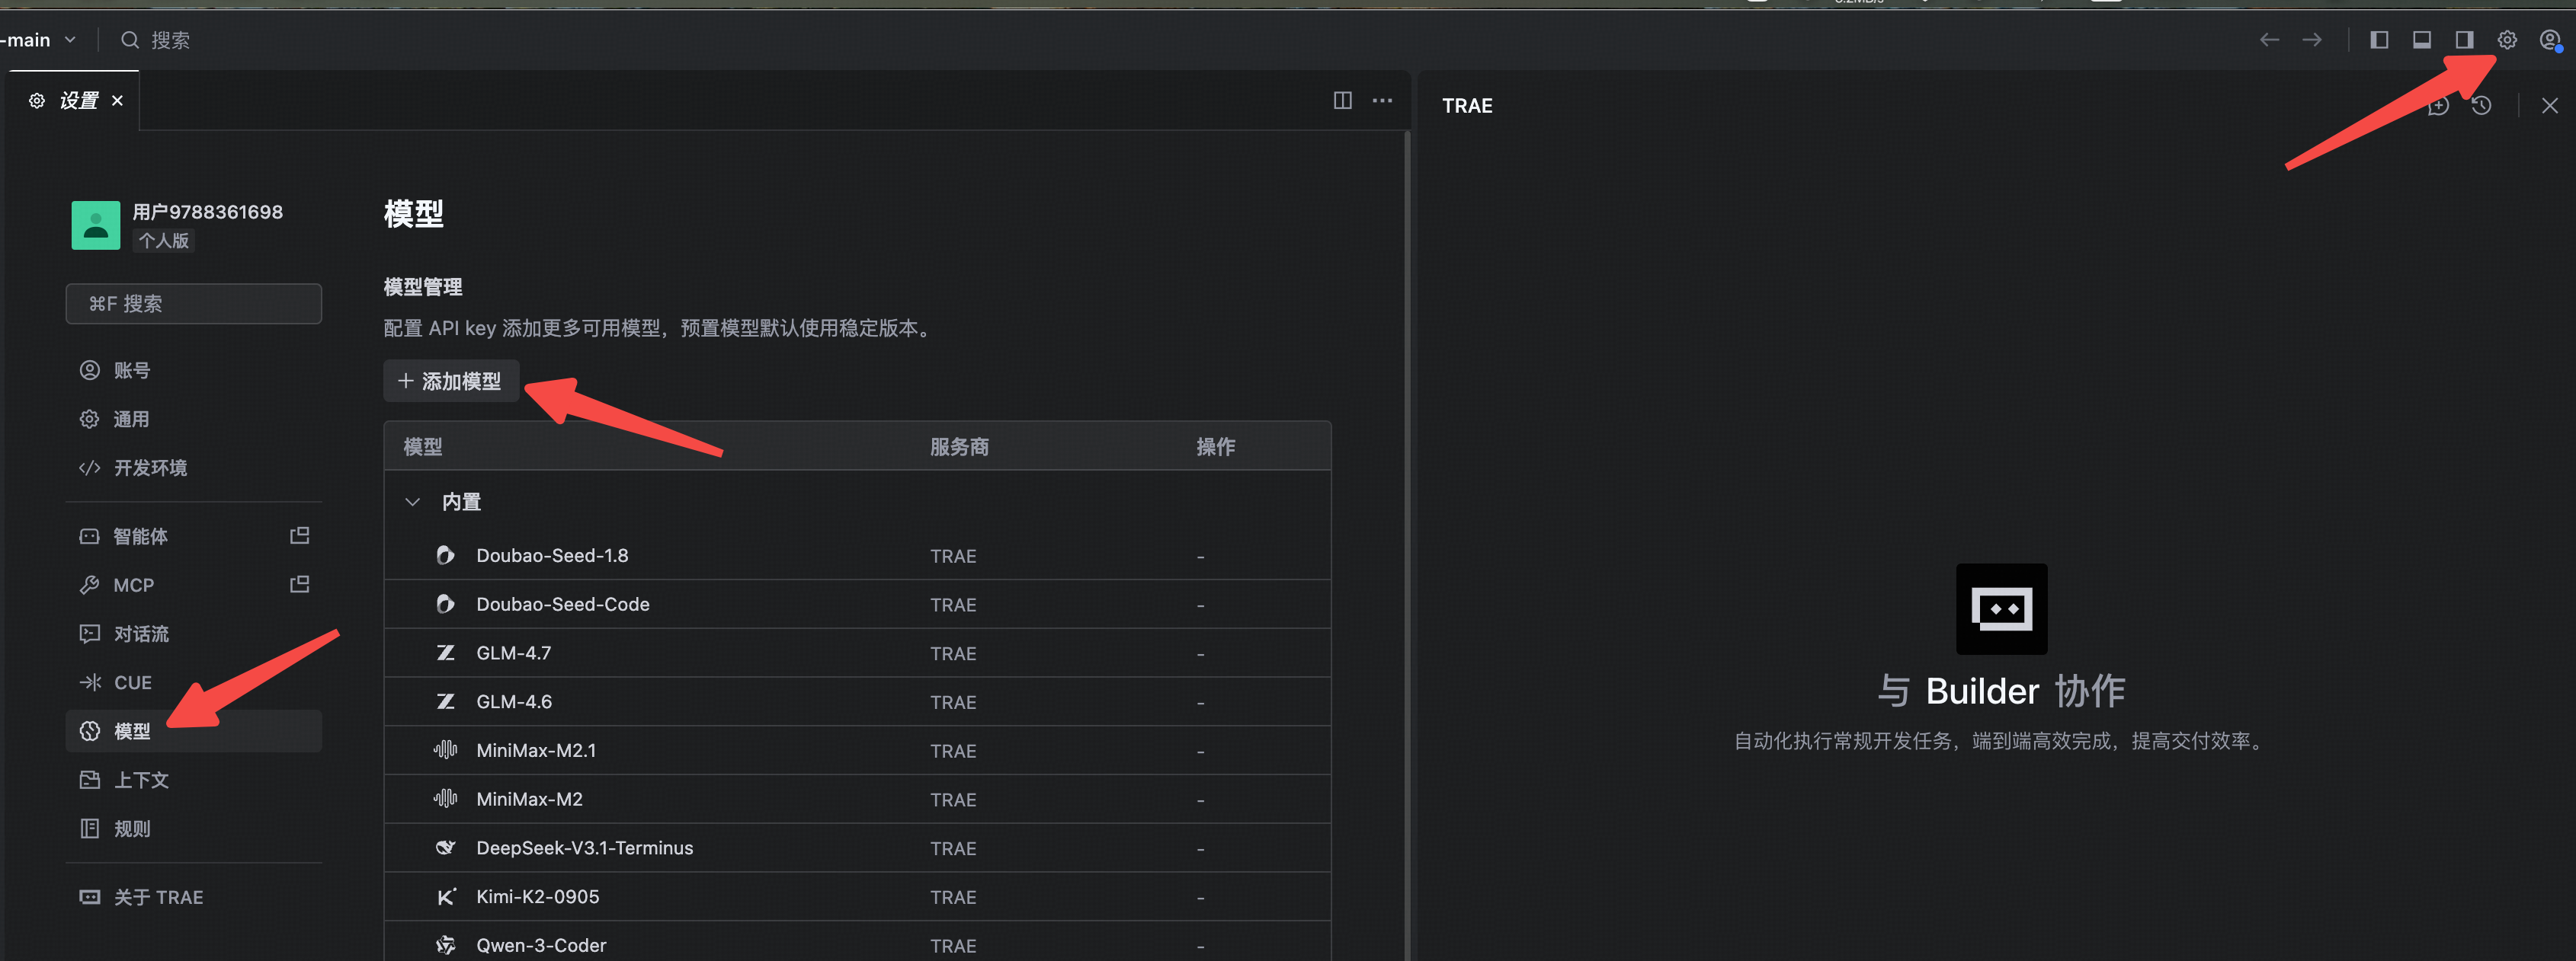This screenshot has height=961, width=2576.
Task: Select 智能体 in settings sidebar
Action: click(x=140, y=536)
